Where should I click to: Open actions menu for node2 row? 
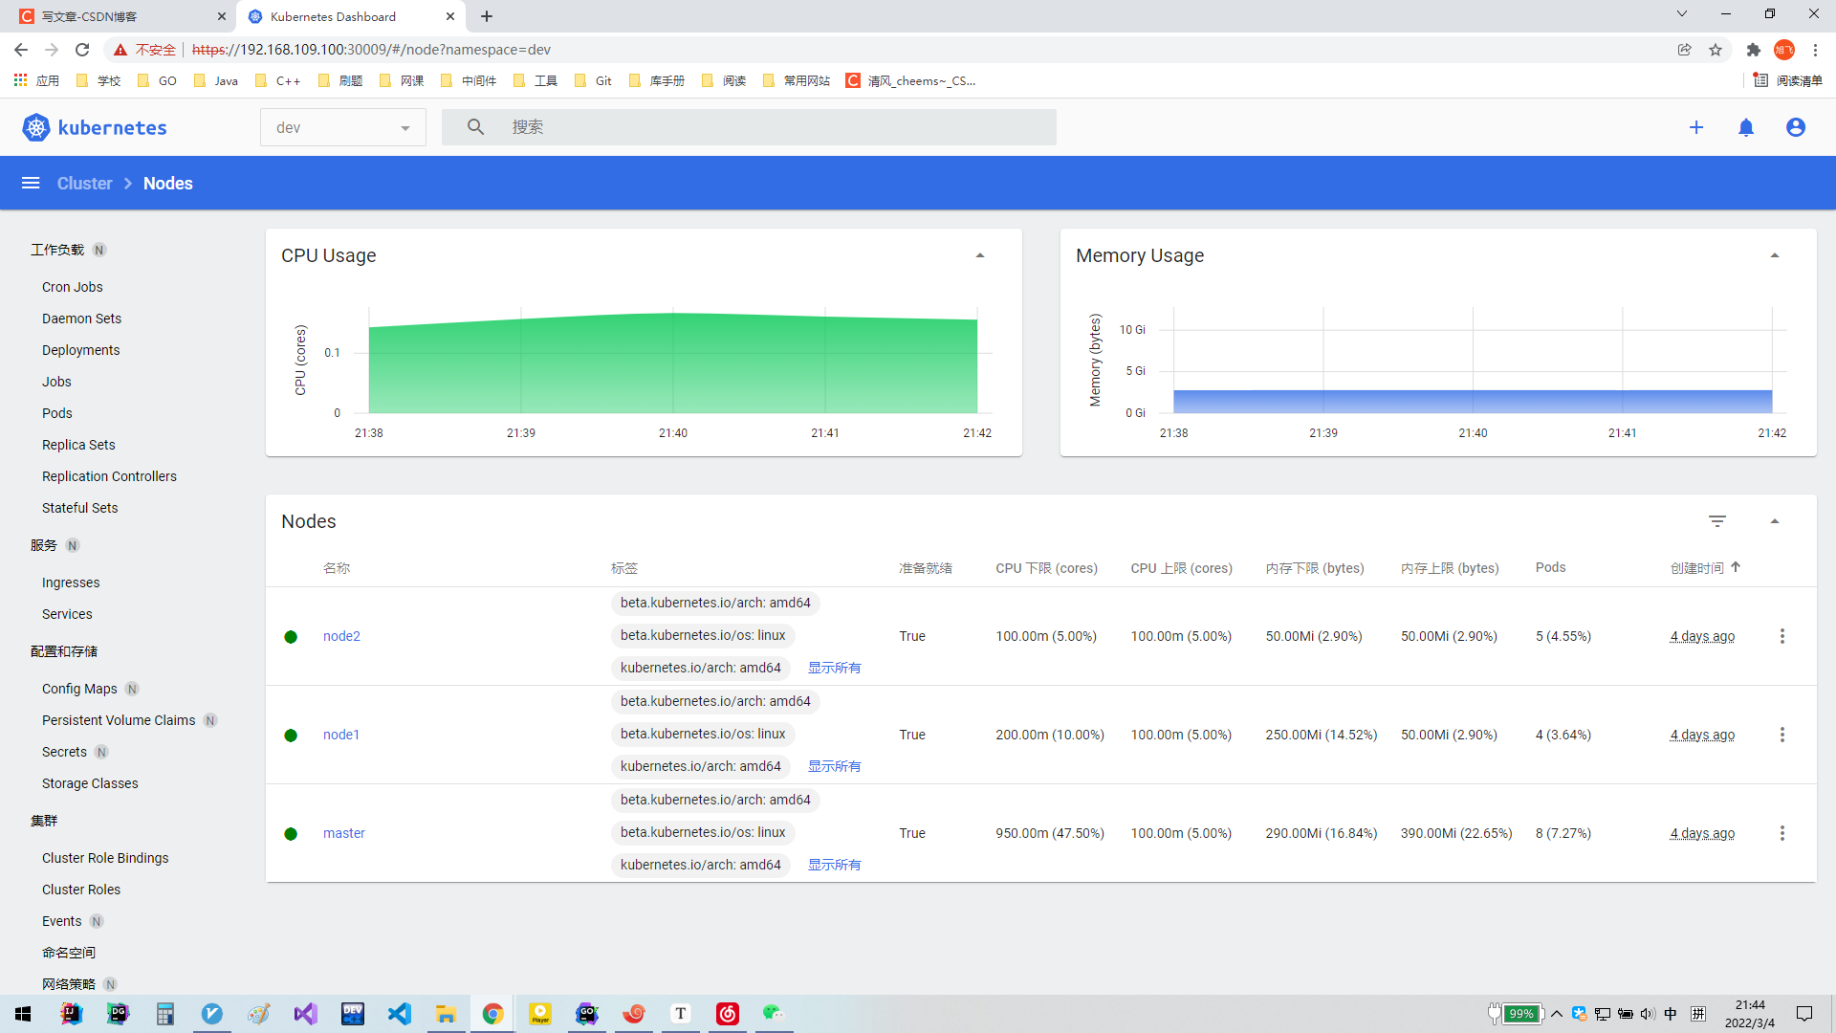tap(1781, 636)
